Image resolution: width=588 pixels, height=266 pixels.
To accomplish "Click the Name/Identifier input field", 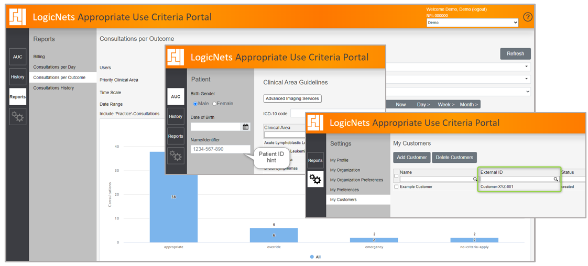I will point(220,149).
